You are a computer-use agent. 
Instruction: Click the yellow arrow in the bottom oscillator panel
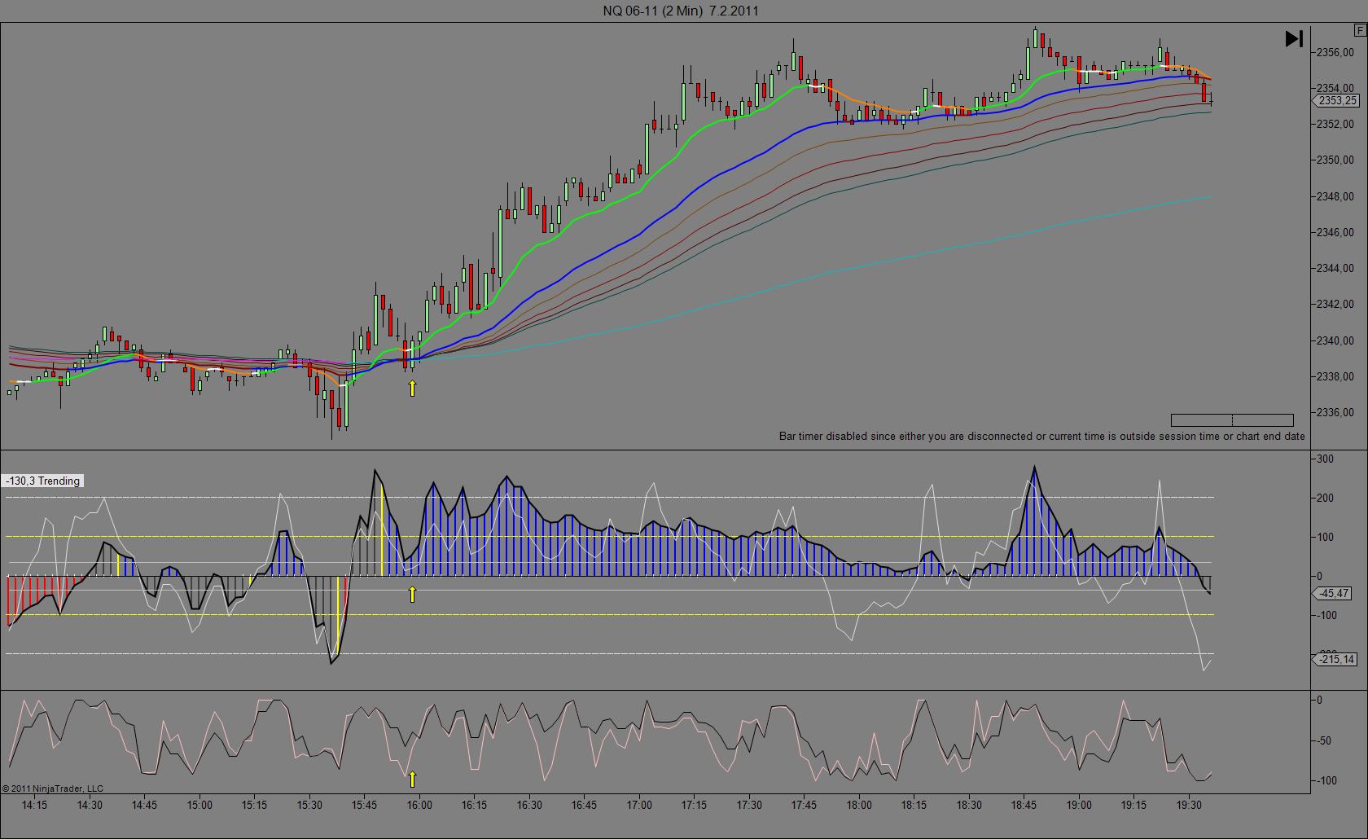[412, 779]
